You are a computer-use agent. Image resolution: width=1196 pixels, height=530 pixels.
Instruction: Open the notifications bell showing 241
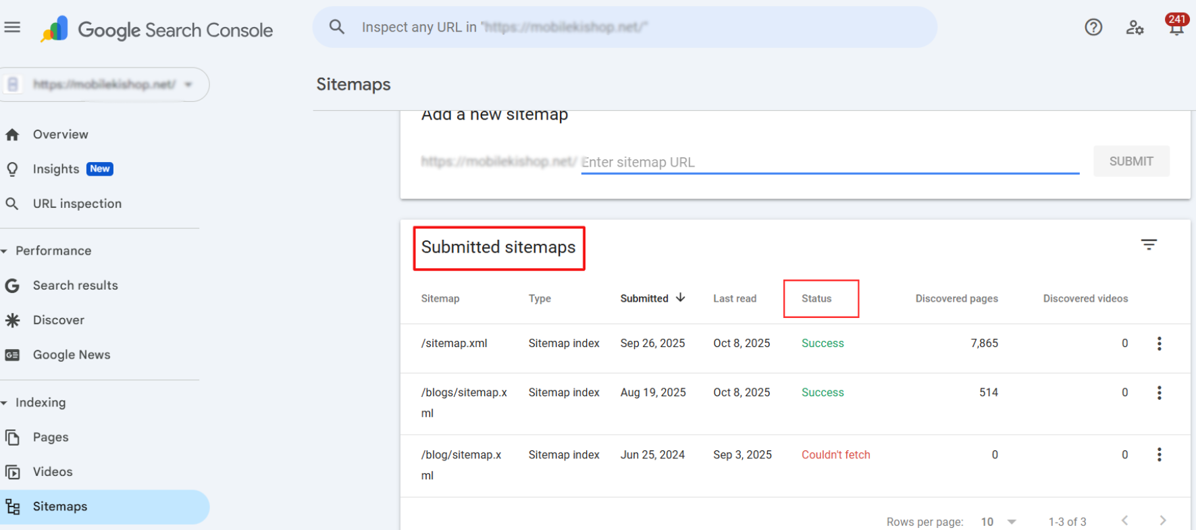1176,25
